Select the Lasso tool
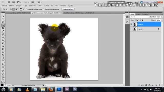Screen dimensions: 164x92 click(3, 22)
